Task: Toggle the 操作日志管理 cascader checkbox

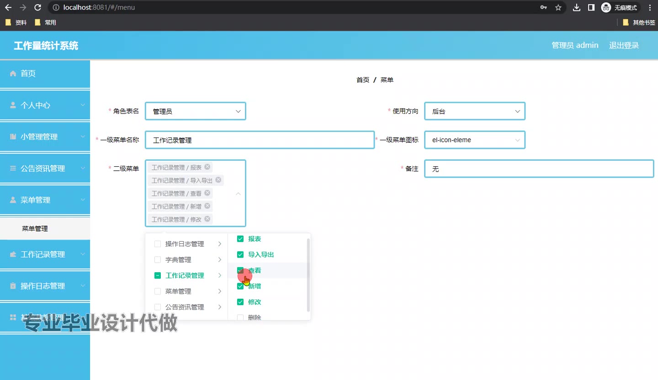Action: [x=158, y=244]
